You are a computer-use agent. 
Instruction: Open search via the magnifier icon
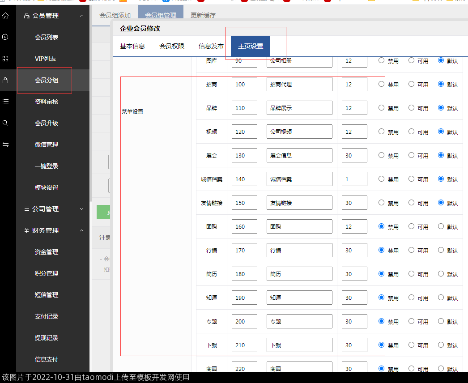point(5,123)
